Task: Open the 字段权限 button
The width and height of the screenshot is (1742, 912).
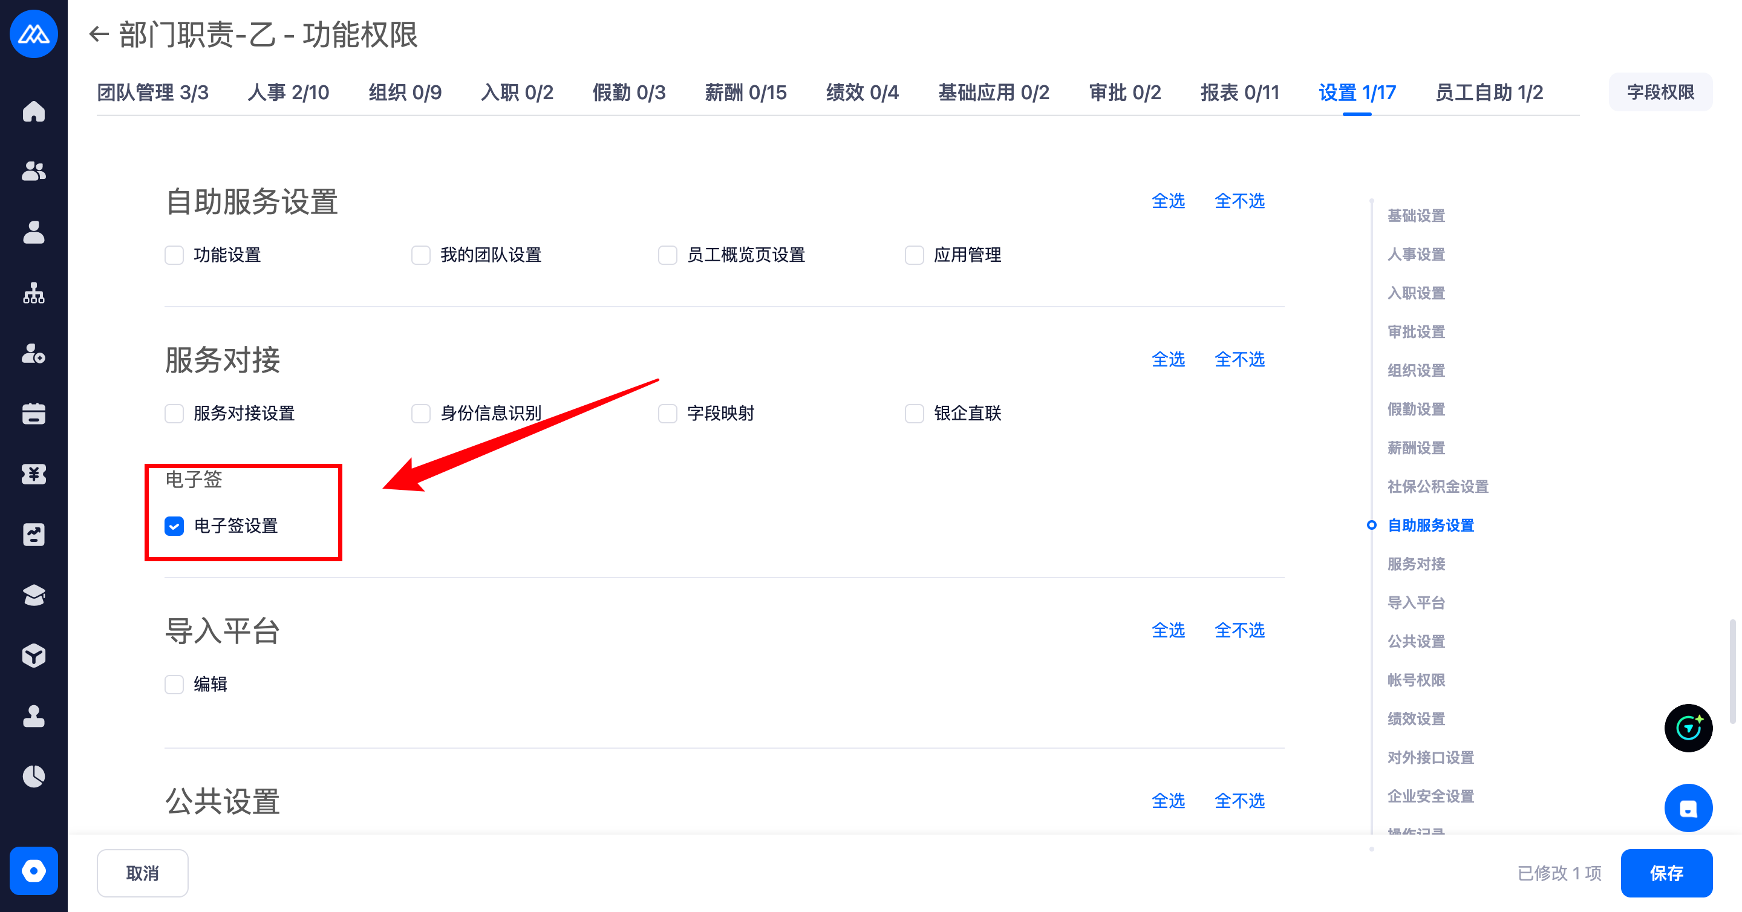Action: 1660,93
